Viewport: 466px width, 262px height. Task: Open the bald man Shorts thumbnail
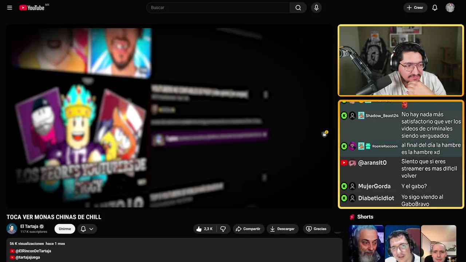coord(438,243)
